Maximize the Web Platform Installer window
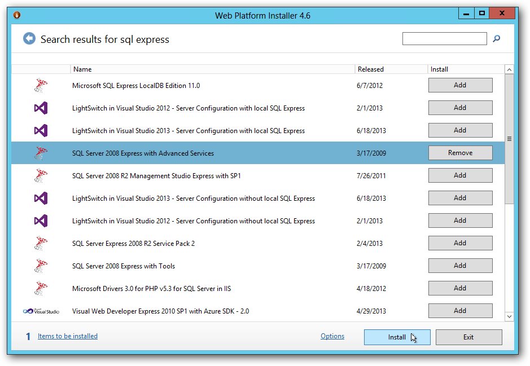 click(x=481, y=14)
